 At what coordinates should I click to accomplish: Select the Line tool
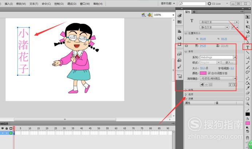pyautogui.click(x=248, y=52)
